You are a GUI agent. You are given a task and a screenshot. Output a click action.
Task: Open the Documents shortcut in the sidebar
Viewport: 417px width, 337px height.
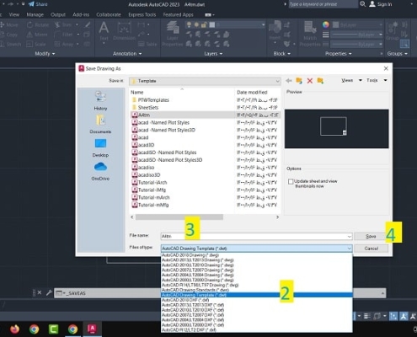[x=100, y=124]
